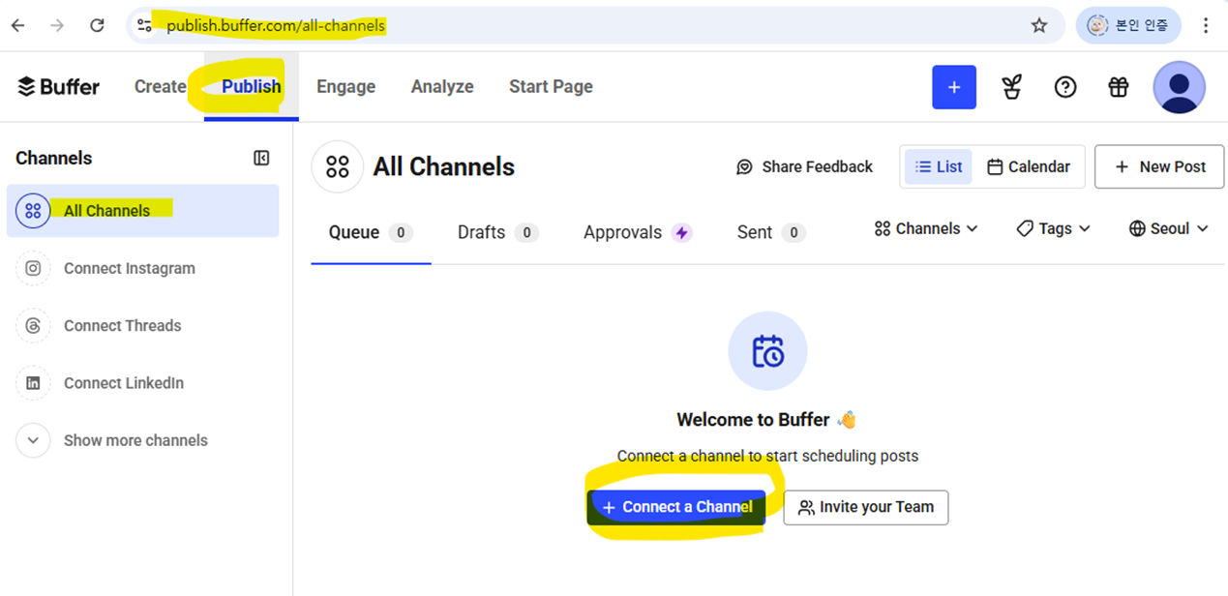Open the Create tab
Viewport: 1228px width, 596px height.
tap(161, 86)
